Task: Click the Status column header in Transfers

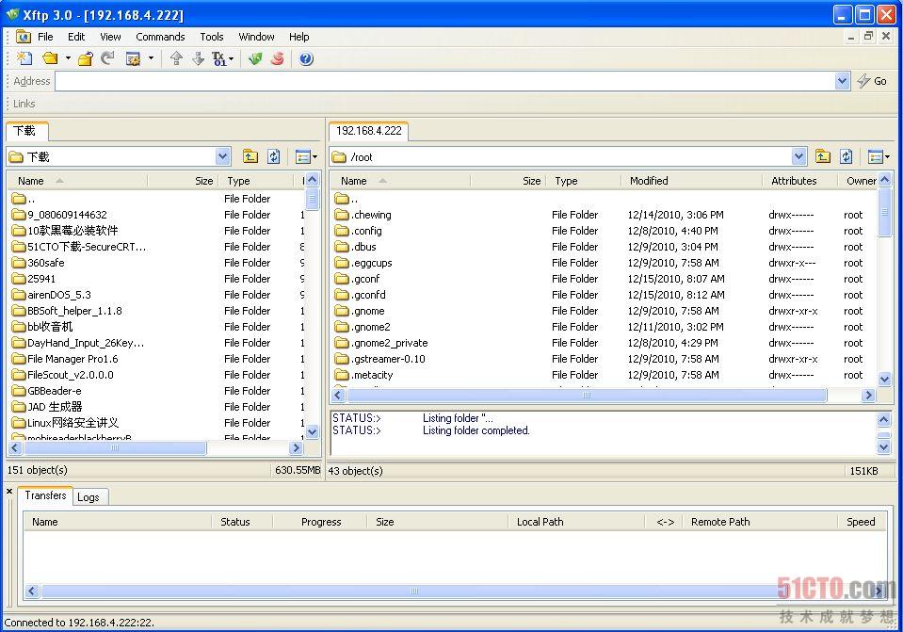Action: 242,522
